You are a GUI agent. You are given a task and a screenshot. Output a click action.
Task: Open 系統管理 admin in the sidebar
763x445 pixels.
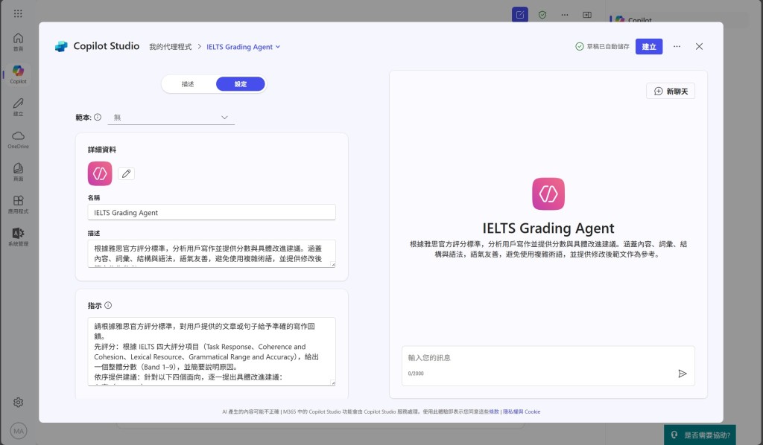tap(18, 237)
